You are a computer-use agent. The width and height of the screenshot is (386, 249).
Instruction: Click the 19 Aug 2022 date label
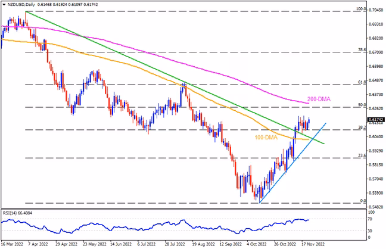[204, 244]
